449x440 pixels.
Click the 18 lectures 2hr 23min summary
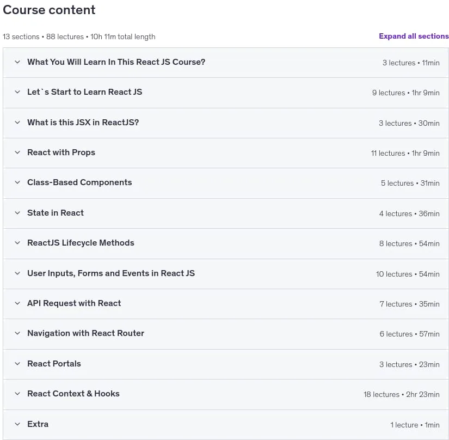402,394
